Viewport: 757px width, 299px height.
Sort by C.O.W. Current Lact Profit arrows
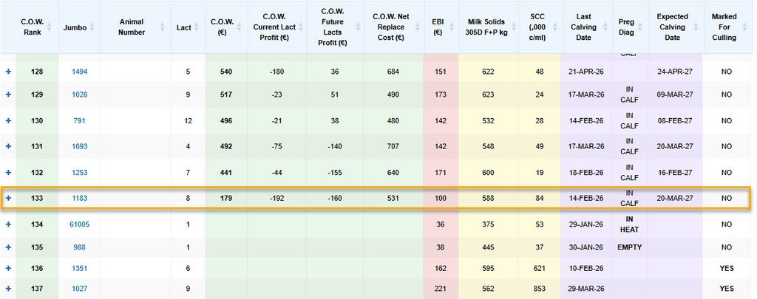coord(300,27)
